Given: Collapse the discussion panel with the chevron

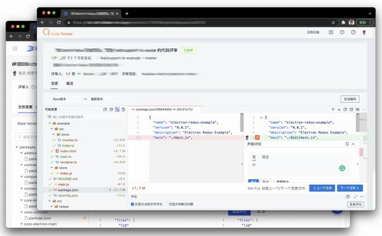Looking at the screenshot, I should pyautogui.click(x=353, y=144).
